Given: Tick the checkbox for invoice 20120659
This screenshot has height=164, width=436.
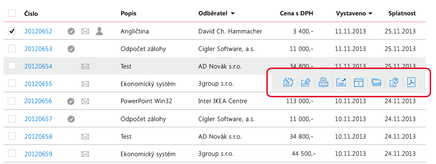Looking at the screenshot, I should [12, 154].
